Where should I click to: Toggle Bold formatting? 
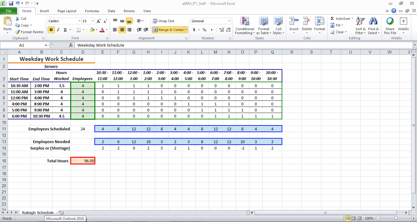tap(51, 30)
